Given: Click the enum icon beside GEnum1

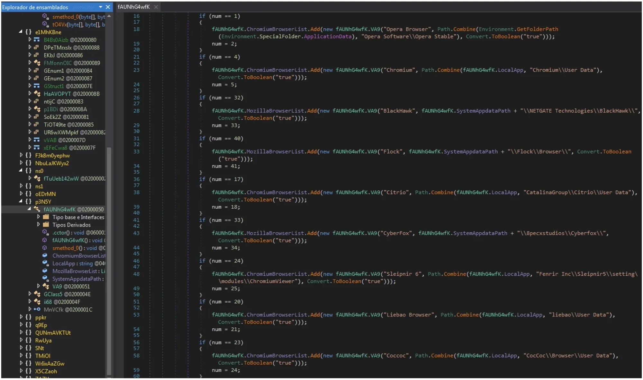Looking at the screenshot, I should [x=37, y=71].
